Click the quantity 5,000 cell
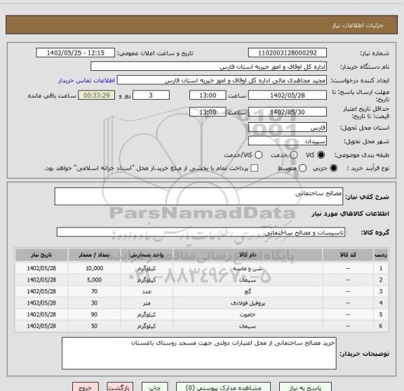The height and width of the screenshot is (391, 404). (x=94, y=280)
